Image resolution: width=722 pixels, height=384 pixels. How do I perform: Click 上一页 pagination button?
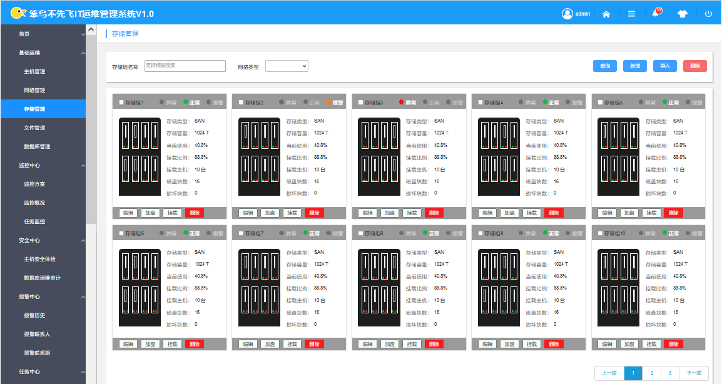click(609, 373)
